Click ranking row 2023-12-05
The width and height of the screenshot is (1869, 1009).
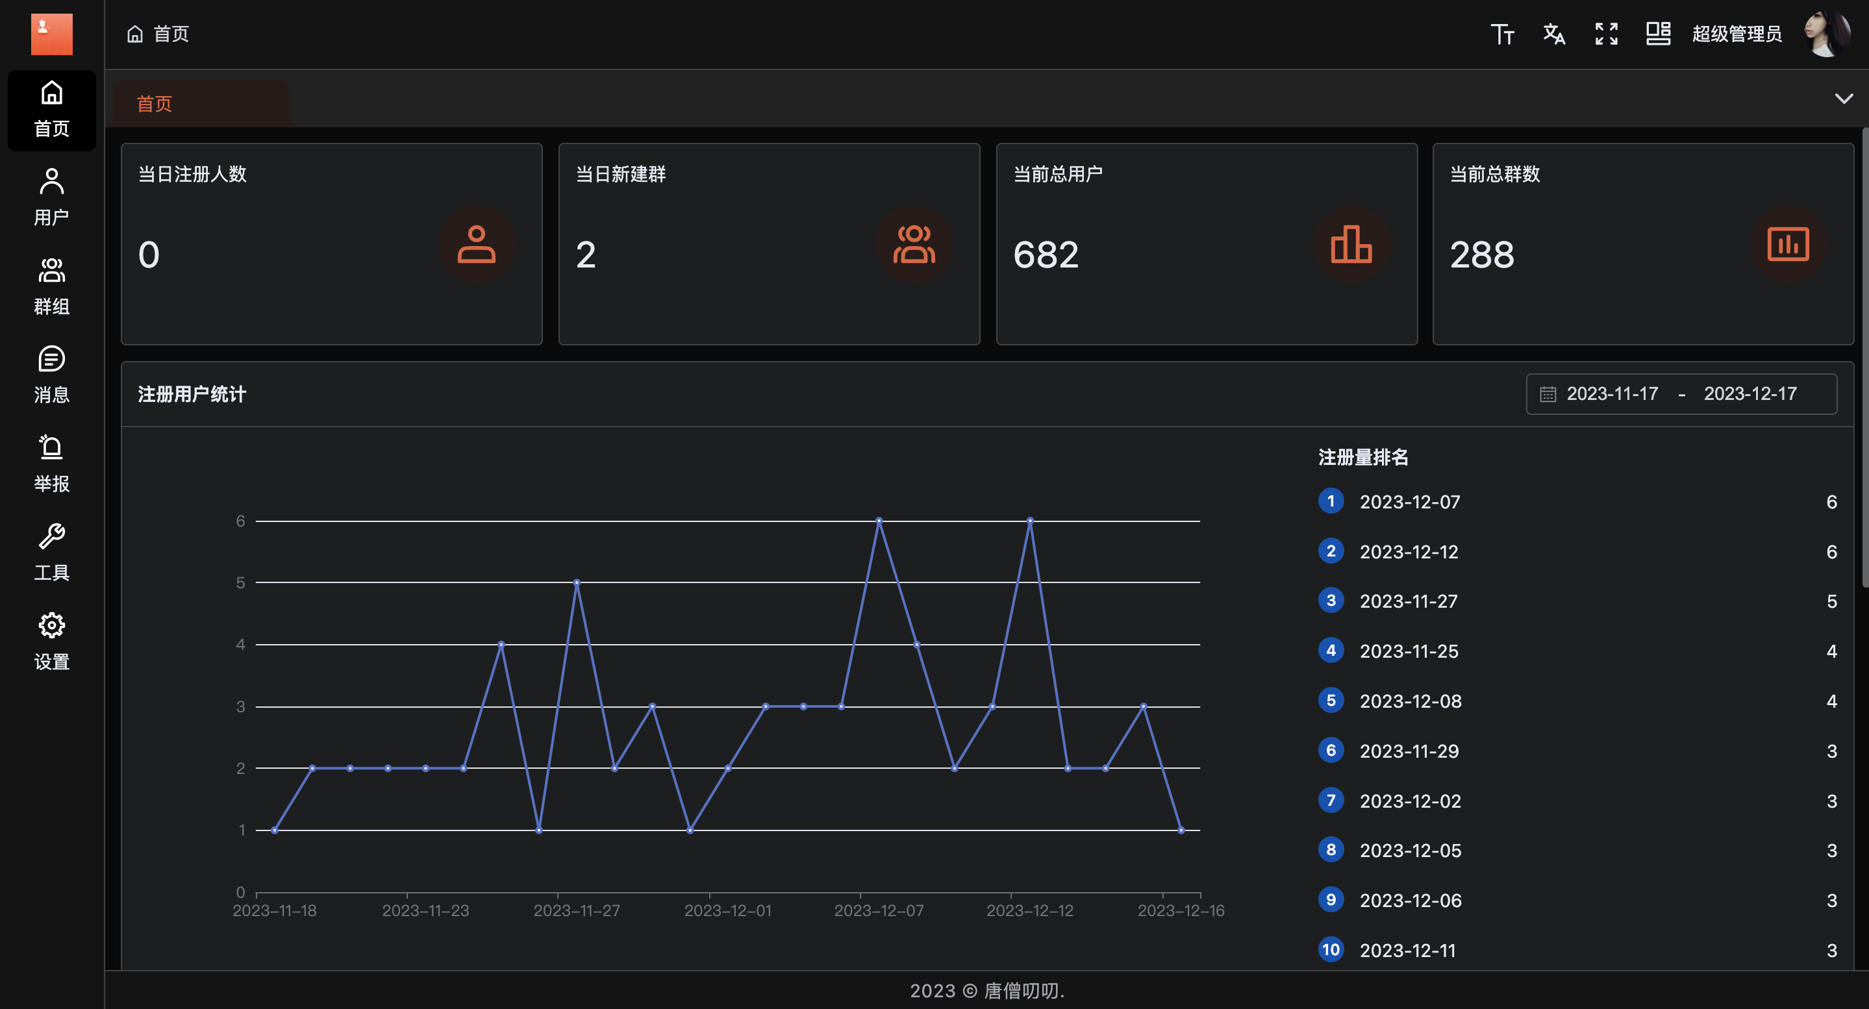click(x=1578, y=850)
